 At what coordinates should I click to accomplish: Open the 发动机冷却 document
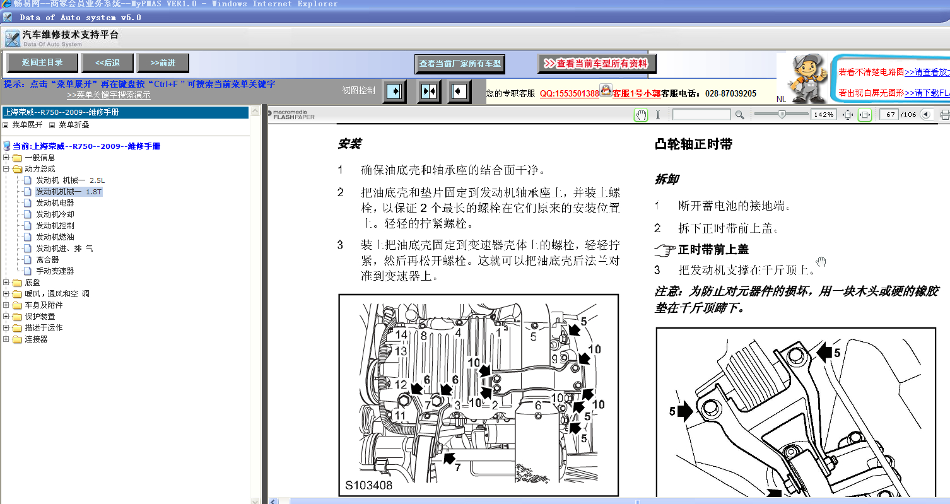coord(55,214)
